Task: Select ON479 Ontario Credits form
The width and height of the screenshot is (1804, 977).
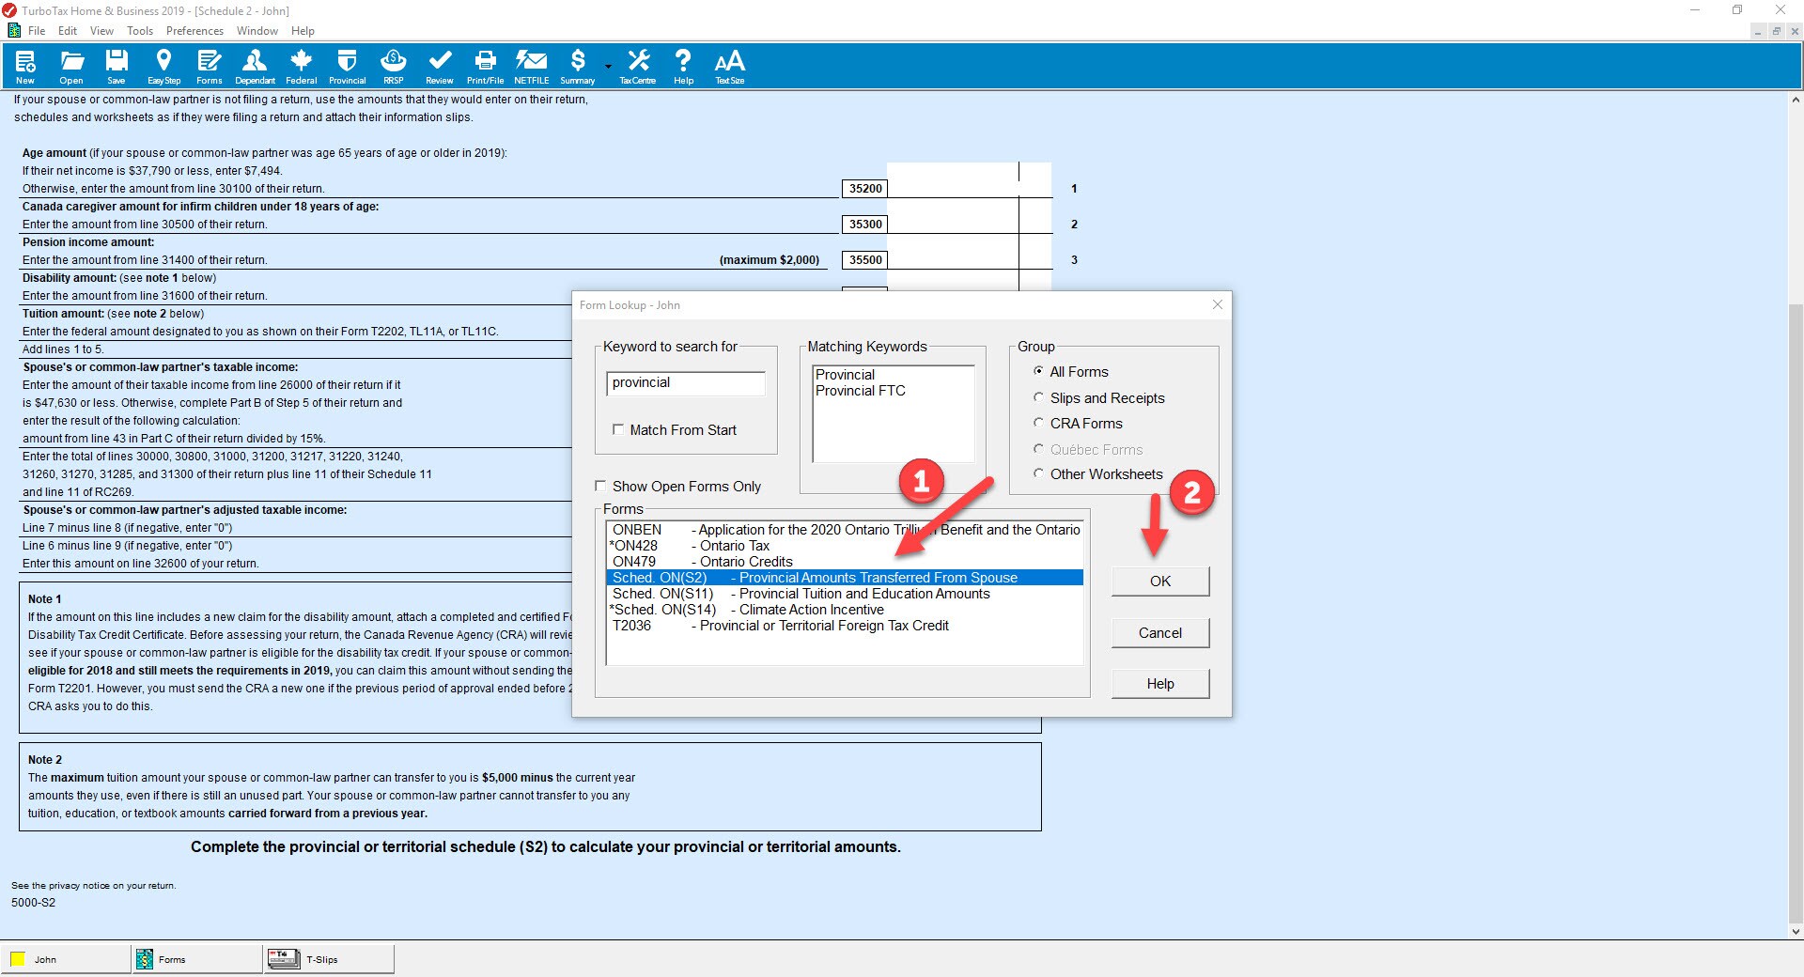Action: pyautogui.click(x=845, y=562)
